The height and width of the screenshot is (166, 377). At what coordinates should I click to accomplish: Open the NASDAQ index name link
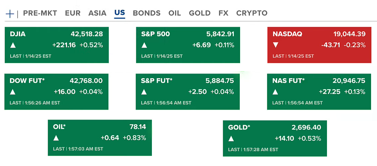pos(287,34)
